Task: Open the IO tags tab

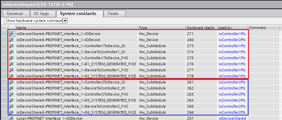Action: 43,13
